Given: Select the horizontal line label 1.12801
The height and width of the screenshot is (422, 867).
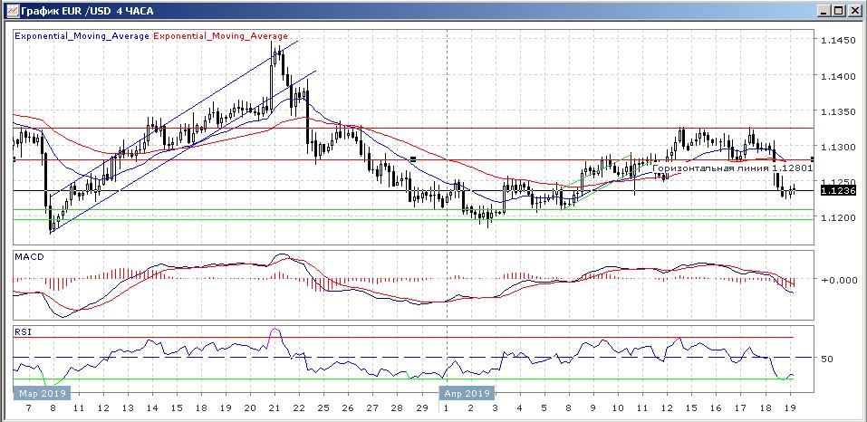Looking at the screenshot, I should [732, 168].
